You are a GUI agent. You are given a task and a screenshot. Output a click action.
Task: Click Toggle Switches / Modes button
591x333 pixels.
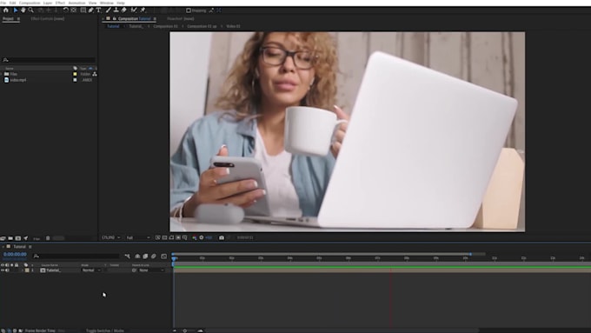click(105, 330)
